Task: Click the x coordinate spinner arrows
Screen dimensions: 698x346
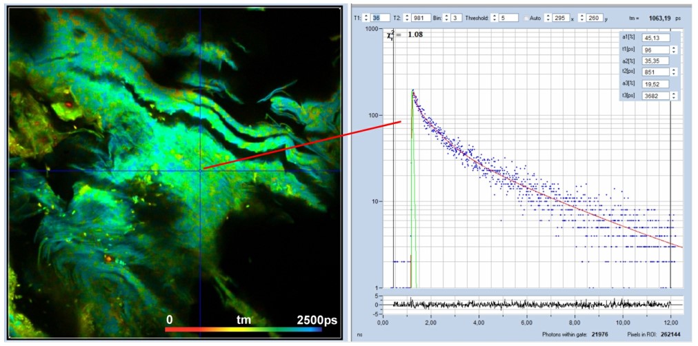Action: (547, 17)
